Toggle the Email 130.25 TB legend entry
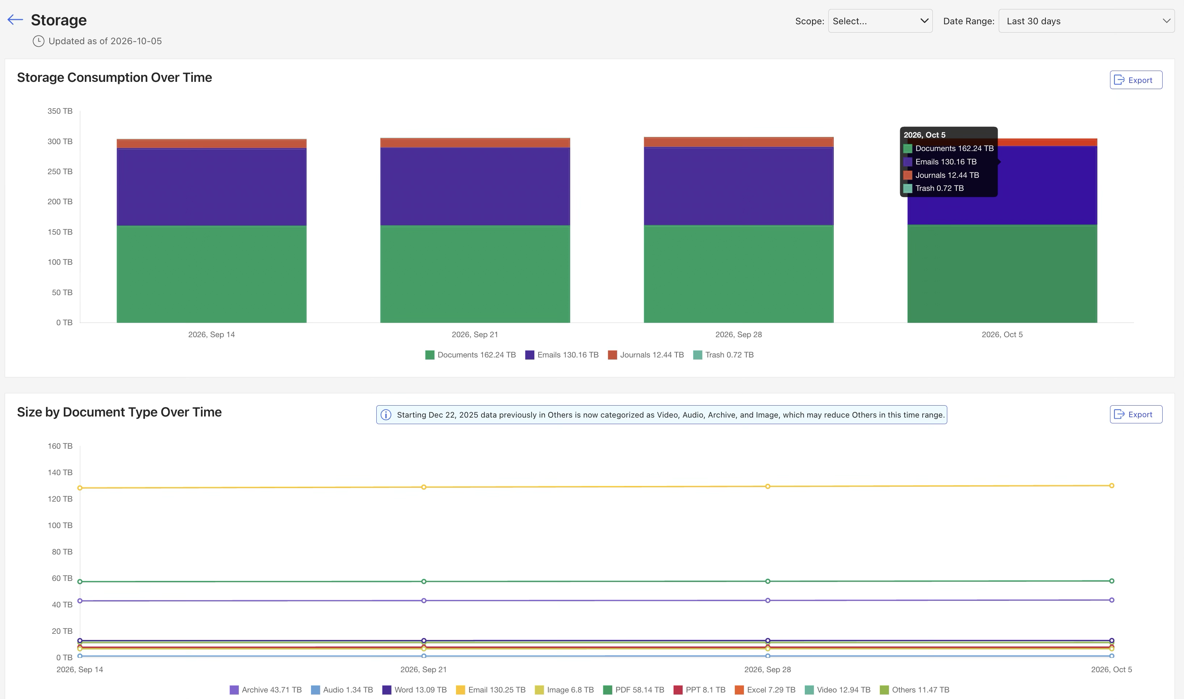 tap(490, 690)
